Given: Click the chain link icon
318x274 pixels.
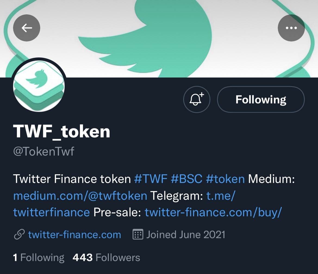Looking at the screenshot, I should pos(19,235).
